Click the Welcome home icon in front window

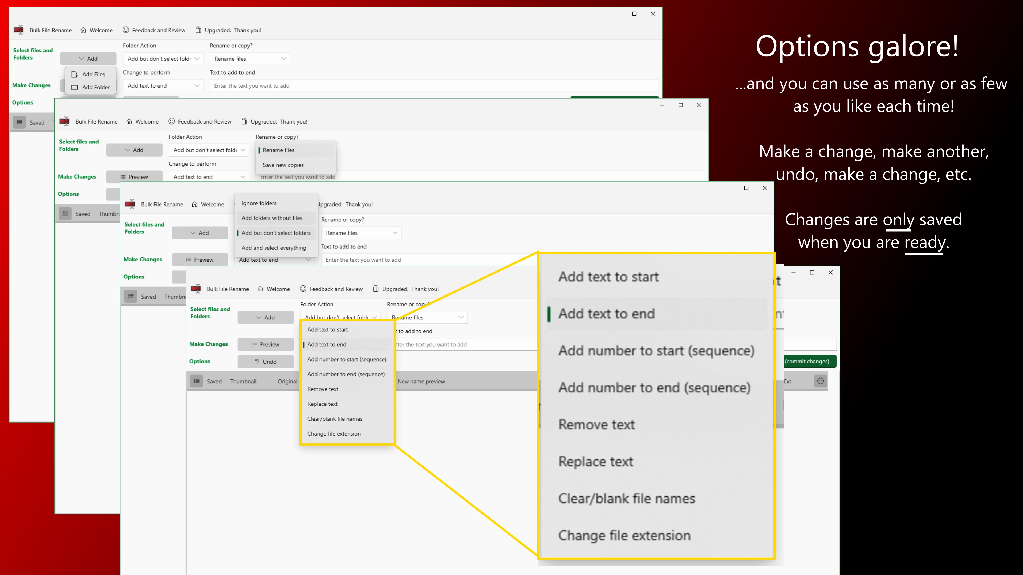click(261, 289)
